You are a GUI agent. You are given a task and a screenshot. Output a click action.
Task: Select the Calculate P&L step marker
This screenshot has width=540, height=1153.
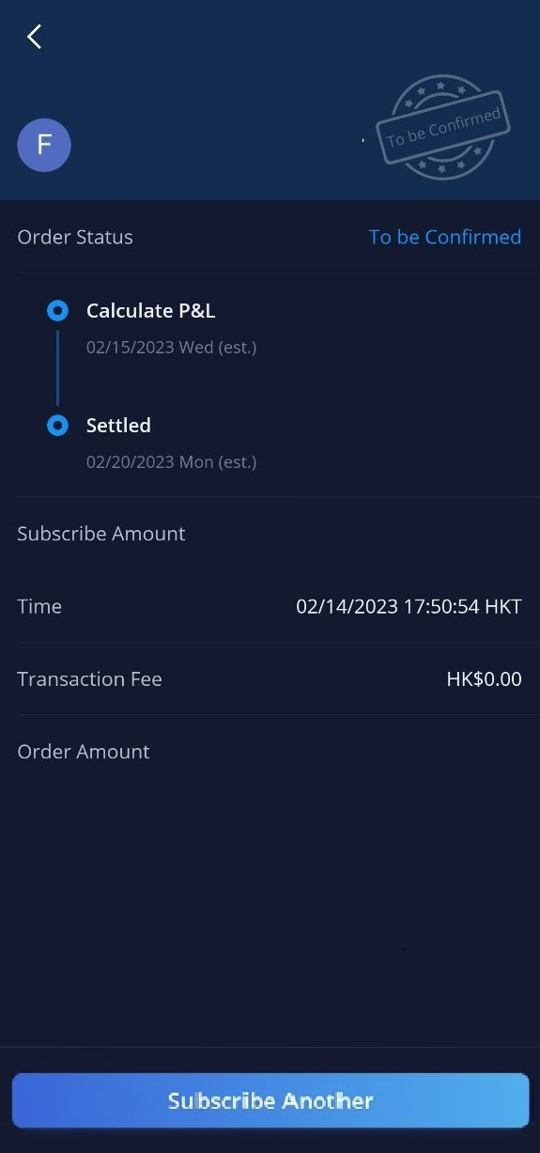57,310
